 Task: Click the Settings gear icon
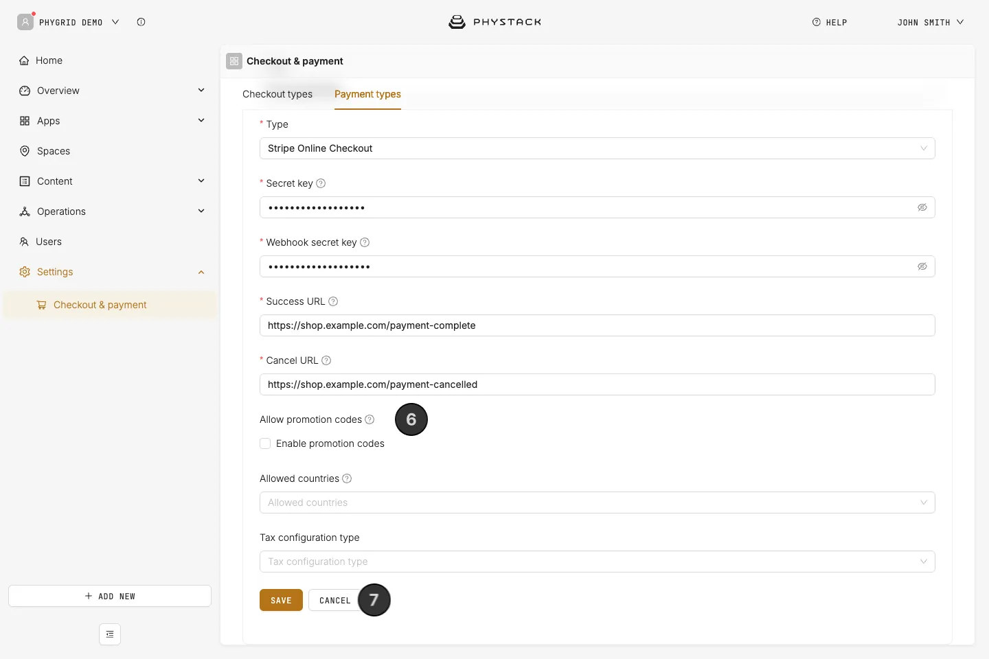point(25,272)
